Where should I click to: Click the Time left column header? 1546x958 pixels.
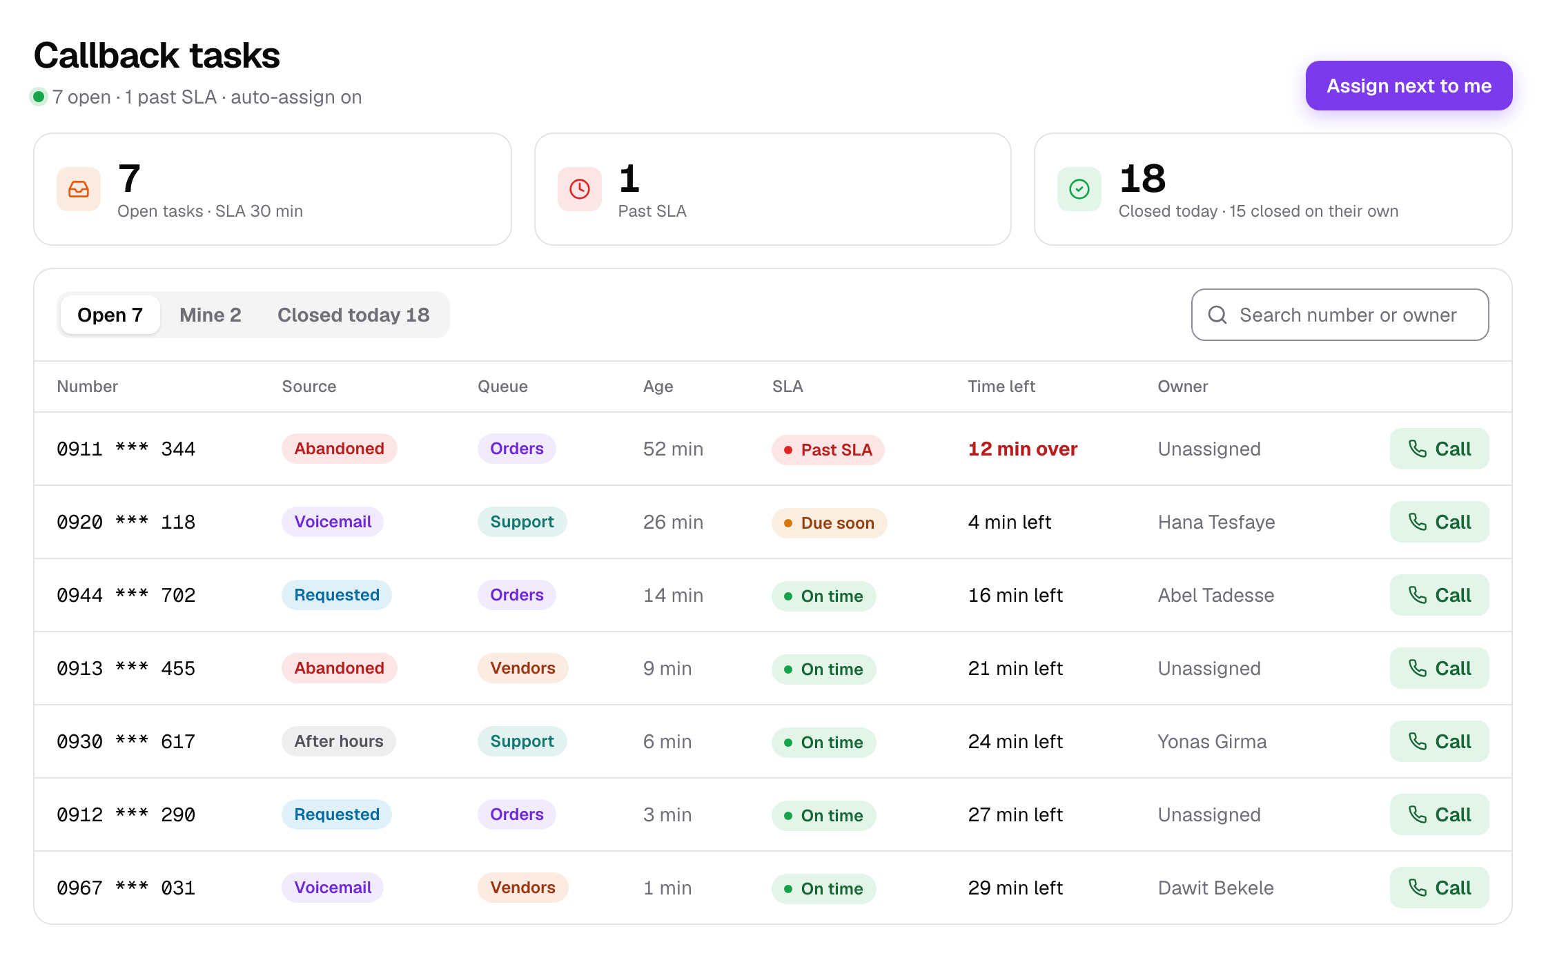tap(1001, 387)
